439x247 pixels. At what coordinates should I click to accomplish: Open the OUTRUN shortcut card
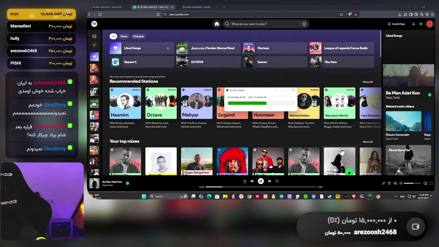coord(208,62)
